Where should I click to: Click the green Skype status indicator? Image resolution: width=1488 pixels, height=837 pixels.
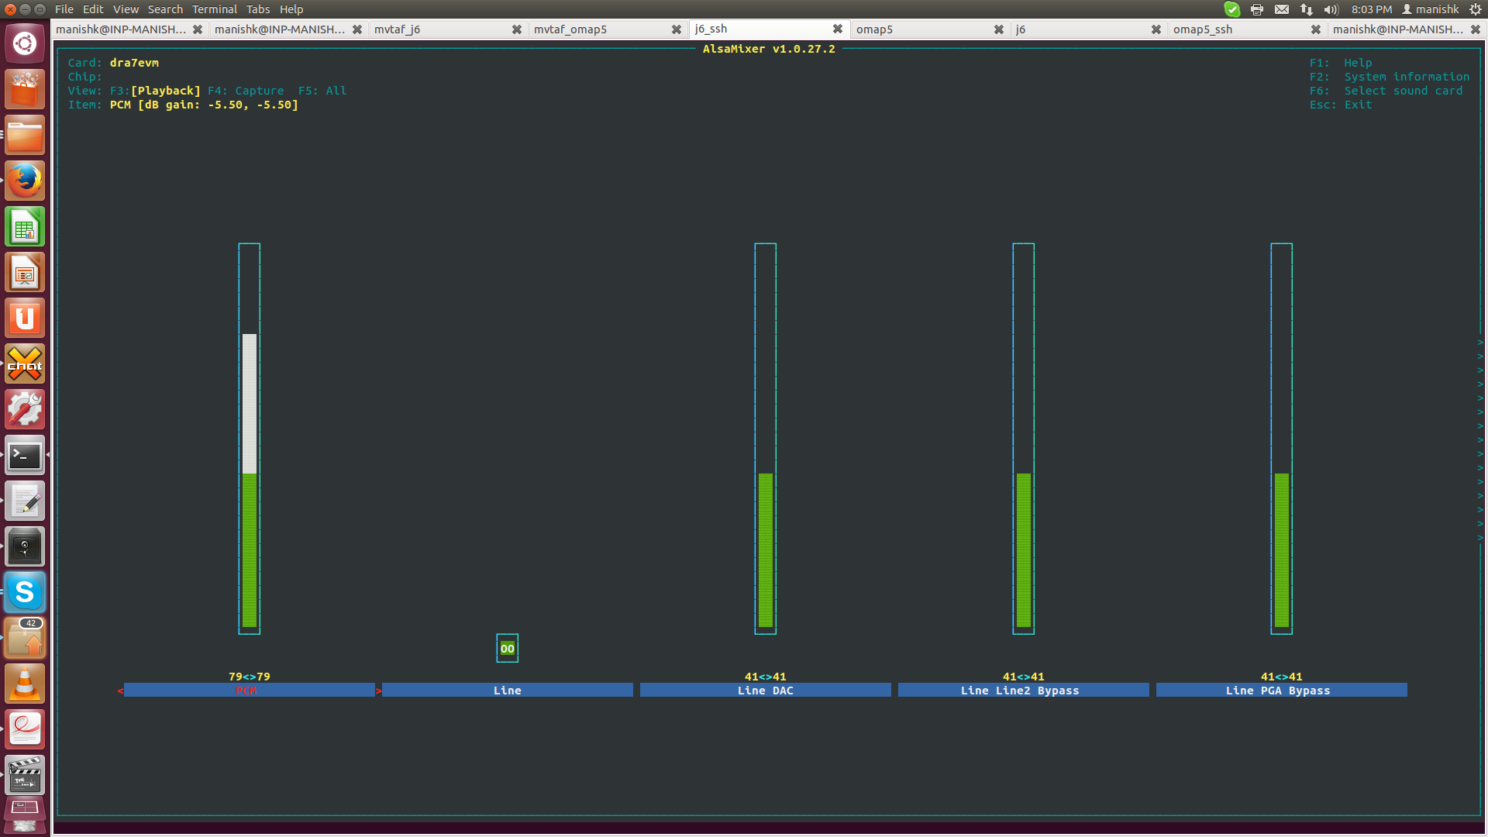coord(1231,9)
